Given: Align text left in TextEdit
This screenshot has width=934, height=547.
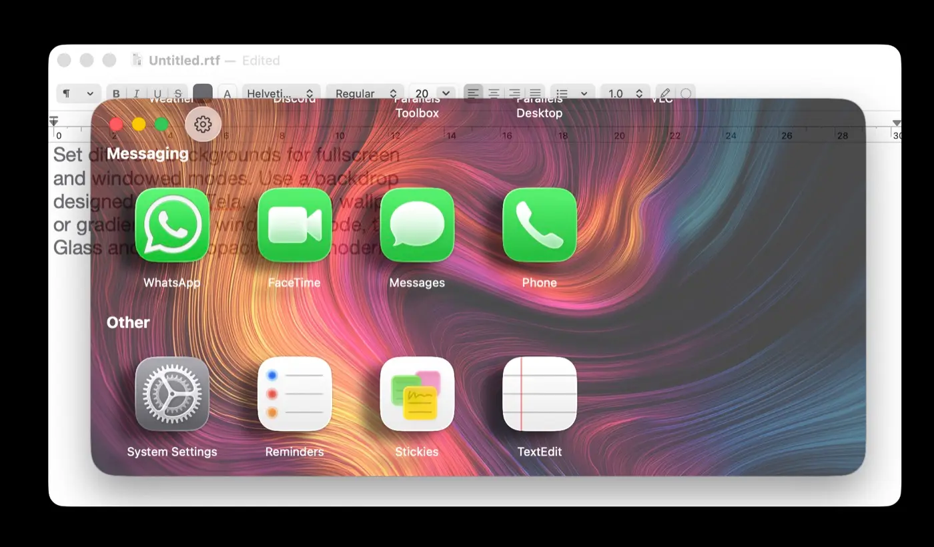Looking at the screenshot, I should 474,93.
